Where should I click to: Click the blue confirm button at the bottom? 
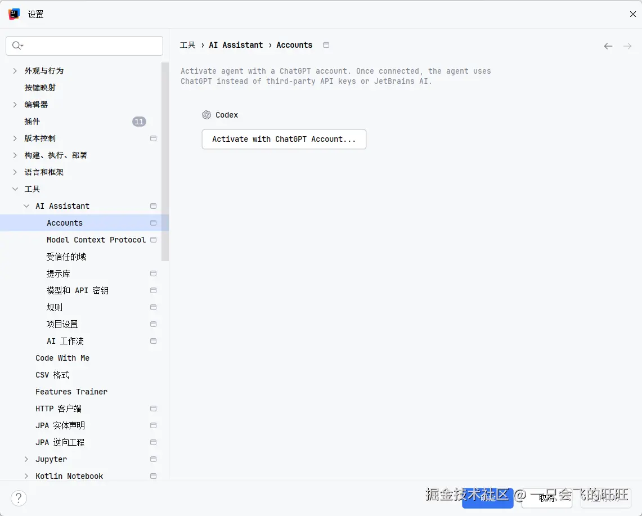click(x=488, y=498)
